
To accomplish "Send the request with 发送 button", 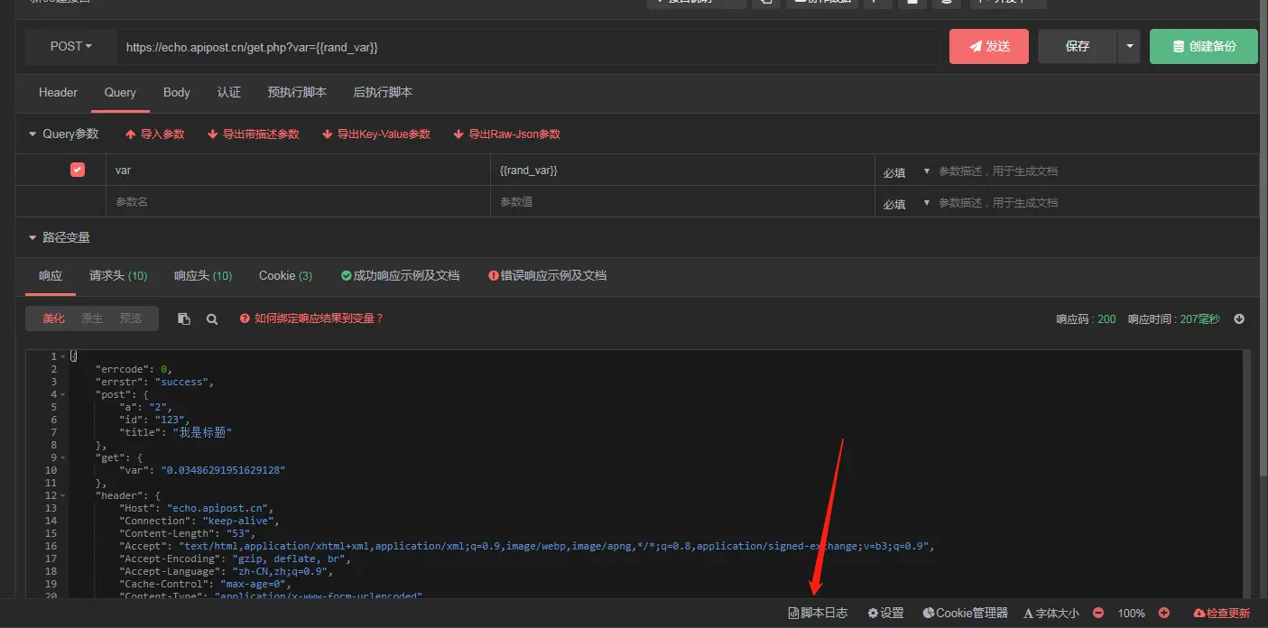I will [989, 46].
